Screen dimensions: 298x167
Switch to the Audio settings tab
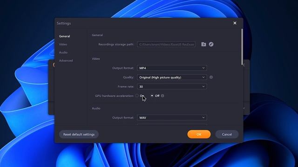click(x=63, y=52)
